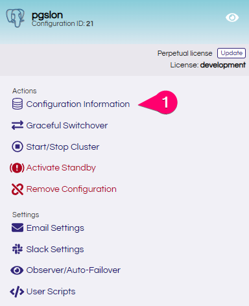
Task: Click the eye icon for Observer/Auto-Failover
Action: click(x=17, y=270)
